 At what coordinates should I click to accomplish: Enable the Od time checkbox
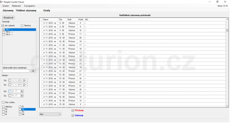[x=10, y=91]
